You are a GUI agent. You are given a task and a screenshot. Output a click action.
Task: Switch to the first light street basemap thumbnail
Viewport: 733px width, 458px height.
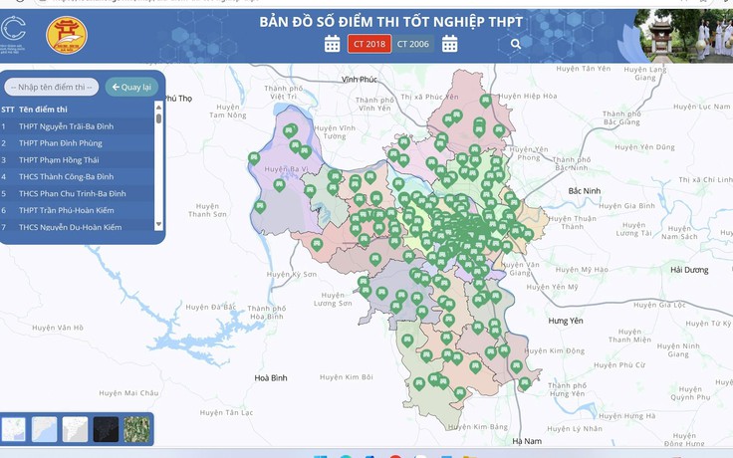coord(13,429)
